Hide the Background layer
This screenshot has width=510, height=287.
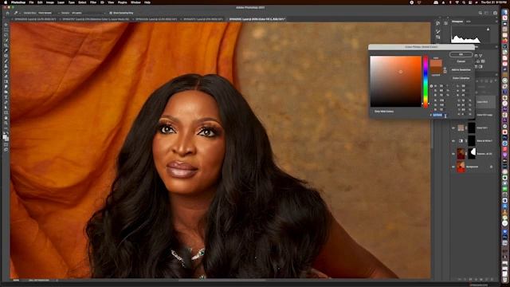pyautogui.click(x=453, y=167)
